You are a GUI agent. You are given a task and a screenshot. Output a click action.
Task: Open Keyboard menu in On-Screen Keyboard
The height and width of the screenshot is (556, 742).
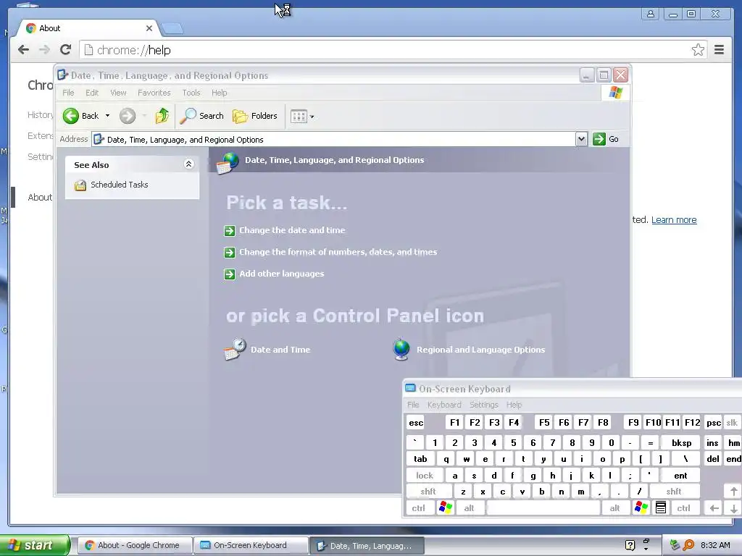coord(444,405)
